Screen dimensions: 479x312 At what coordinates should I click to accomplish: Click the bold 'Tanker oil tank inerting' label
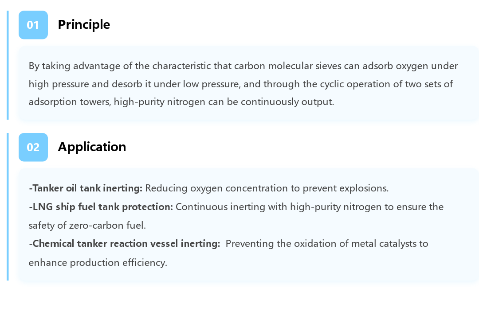(x=86, y=188)
